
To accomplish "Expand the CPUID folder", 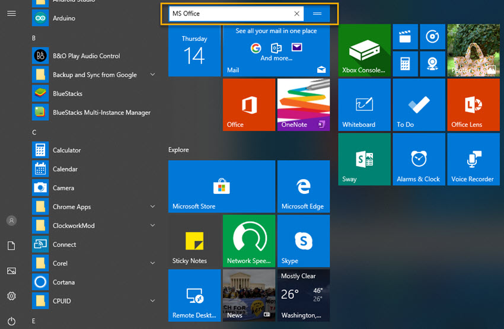I will [152, 301].
